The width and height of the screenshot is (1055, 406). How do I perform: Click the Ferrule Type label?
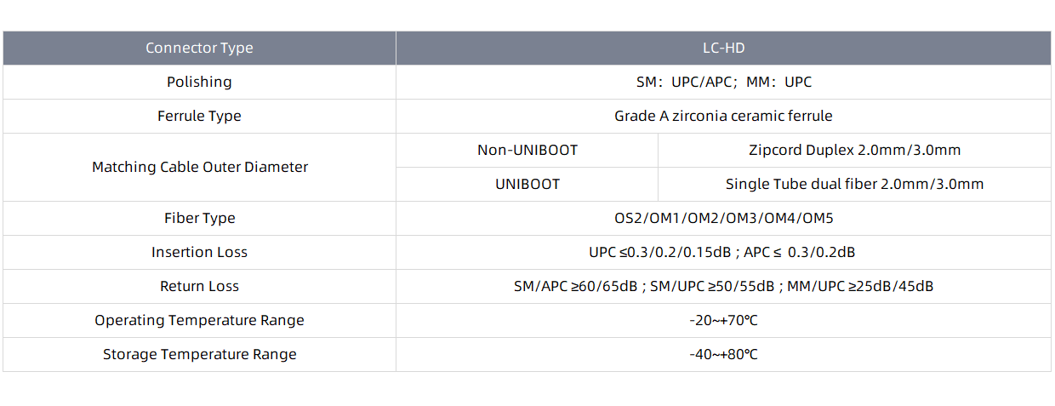(x=199, y=116)
